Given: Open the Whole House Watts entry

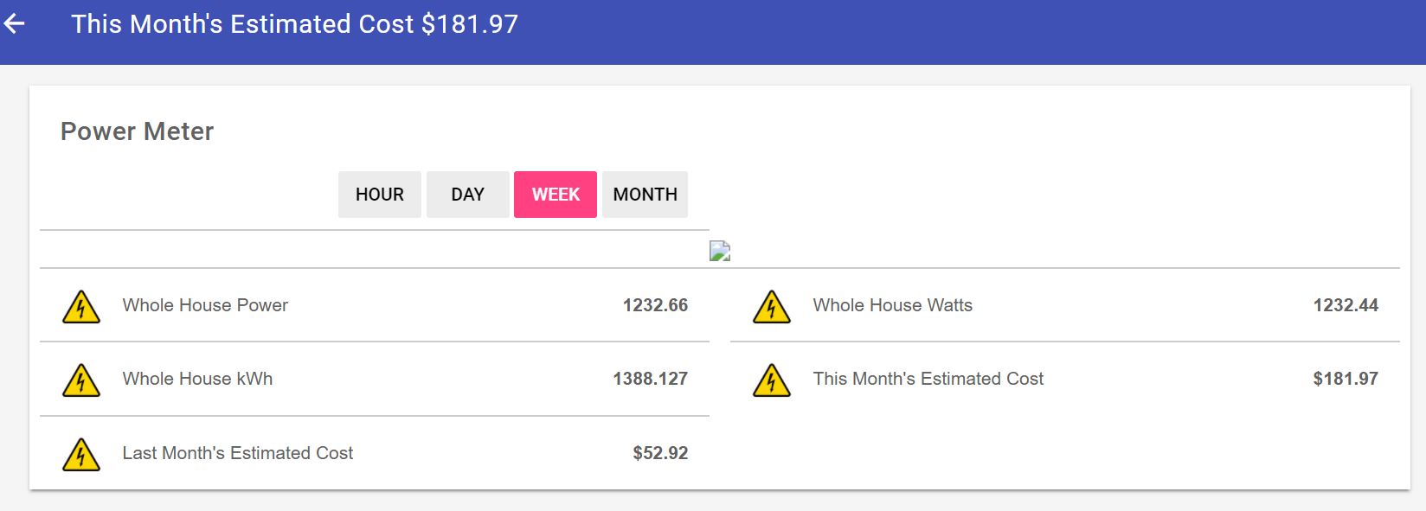Looking at the screenshot, I should pyautogui.click(x=892, y=305).
